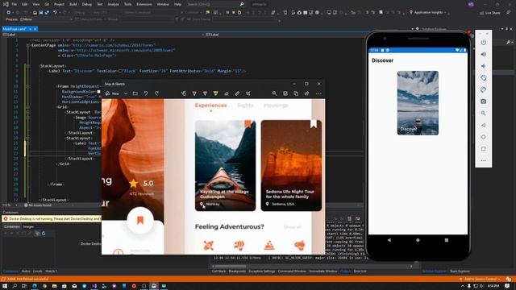Screen dimensions: 516x290
Task: Click the emulator sidebar home circle
Action: (484, 137)
